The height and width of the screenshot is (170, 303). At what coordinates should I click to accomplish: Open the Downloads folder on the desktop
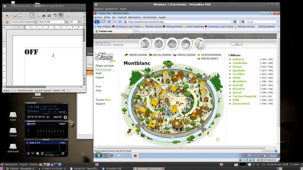[13, 148]
